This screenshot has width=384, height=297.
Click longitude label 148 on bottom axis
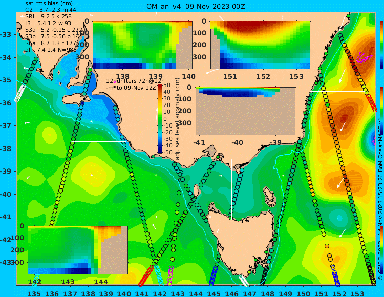point(268,293)
